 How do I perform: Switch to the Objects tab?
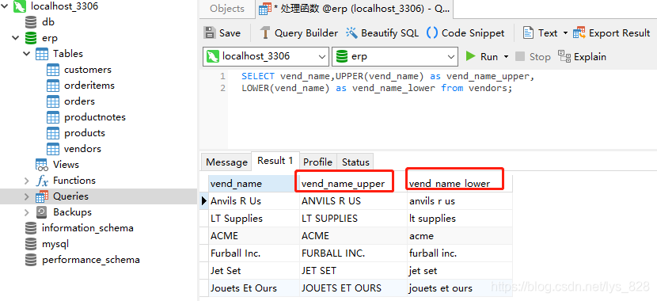[x=227, y=9]
